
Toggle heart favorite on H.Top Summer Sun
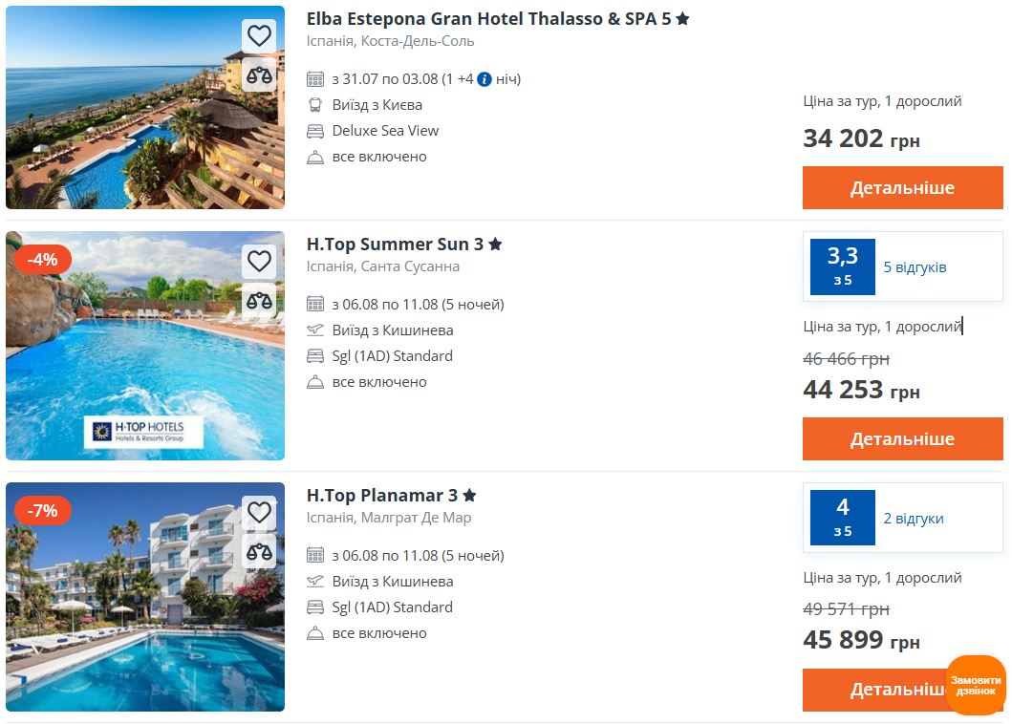pos(259,261)
